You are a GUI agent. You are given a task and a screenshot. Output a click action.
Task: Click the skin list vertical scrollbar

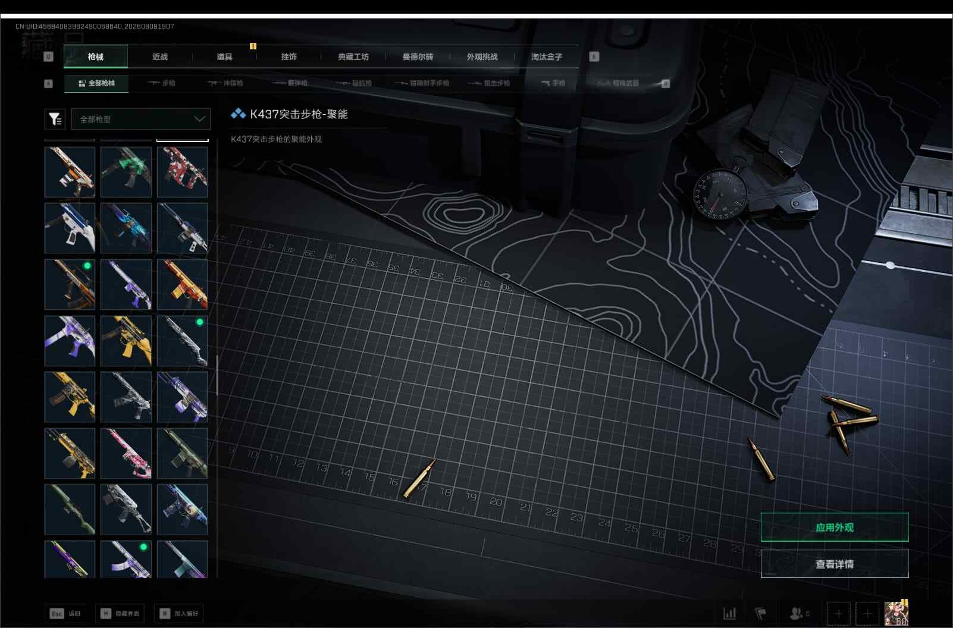217,376
